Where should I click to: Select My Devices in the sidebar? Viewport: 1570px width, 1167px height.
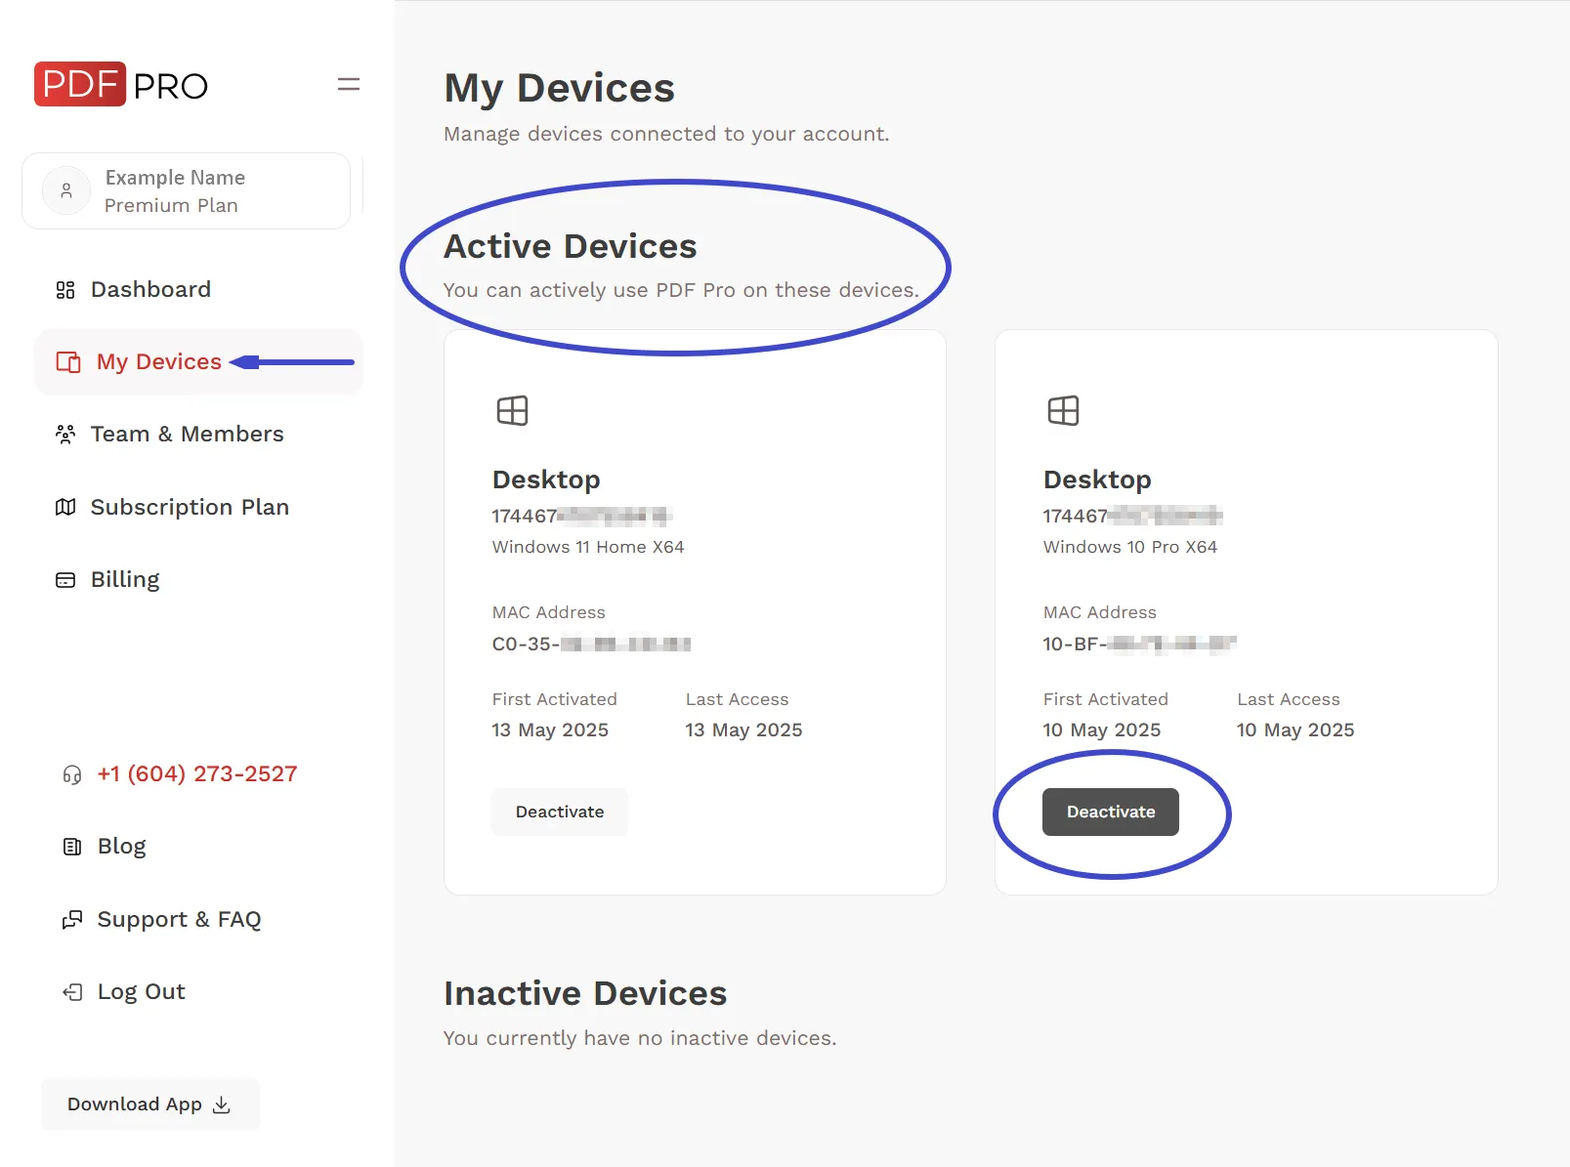198,362
